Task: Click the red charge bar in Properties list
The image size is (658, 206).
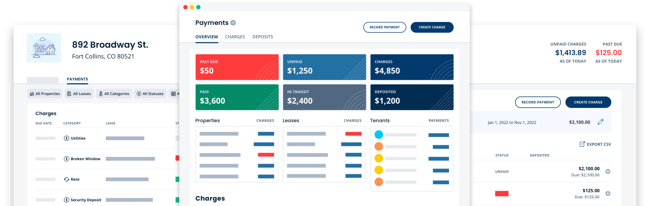Action: click(x=266, y=155)
